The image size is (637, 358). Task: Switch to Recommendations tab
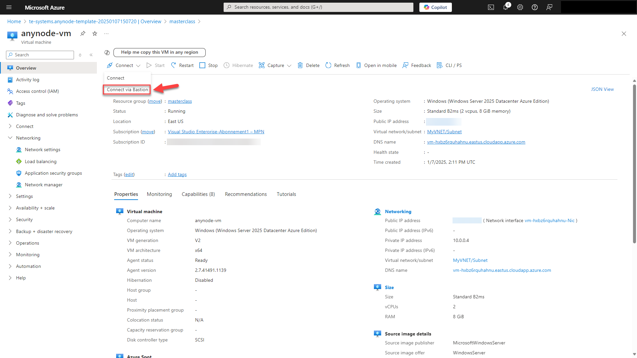tap(246, 195)
